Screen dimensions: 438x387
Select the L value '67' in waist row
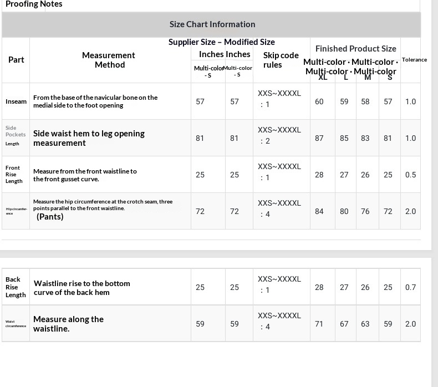point(344,324)
